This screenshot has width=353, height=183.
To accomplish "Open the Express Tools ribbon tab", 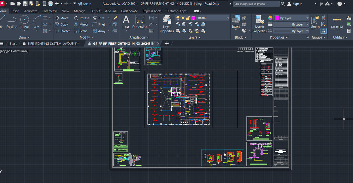I will pos(152,11).
